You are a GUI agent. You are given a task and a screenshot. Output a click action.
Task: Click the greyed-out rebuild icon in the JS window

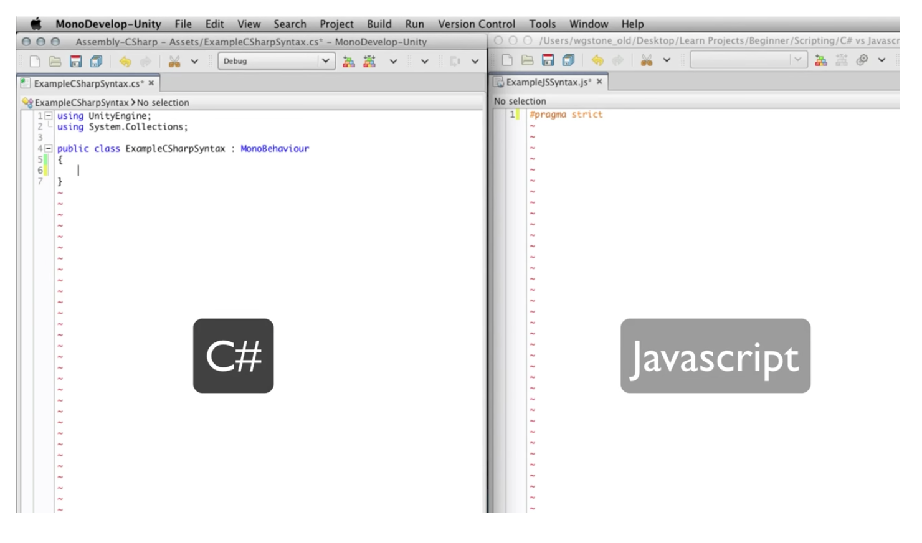[842, 60]
